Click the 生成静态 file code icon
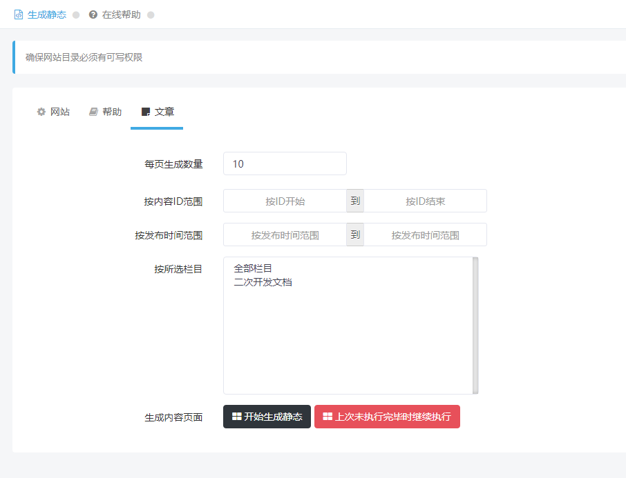Viewport: 626px width, 478px height. click(19, 14)
